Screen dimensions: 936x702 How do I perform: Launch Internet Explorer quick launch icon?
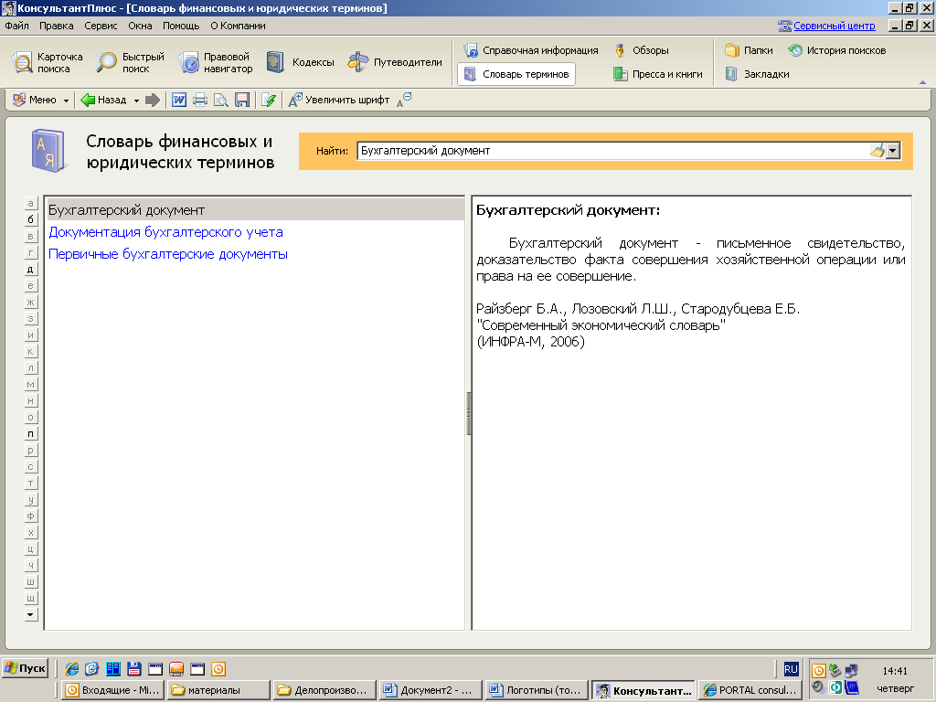click(x=71, y=669)
